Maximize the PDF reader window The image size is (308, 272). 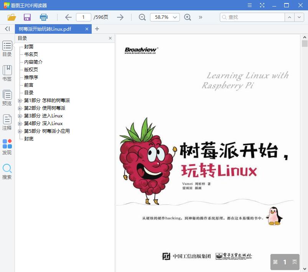pos(287,5)
